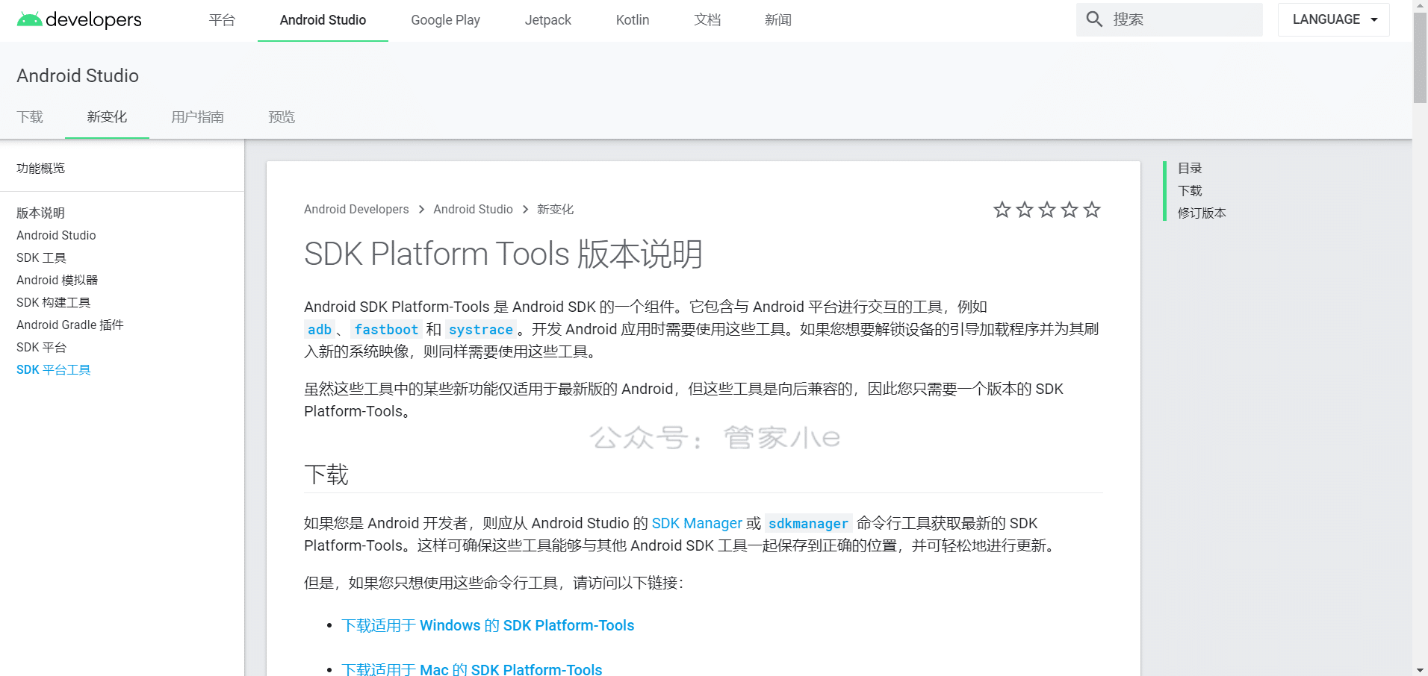Switch to the 新变化 sub-tab
1428x676 pixels.
click(107, 117)
